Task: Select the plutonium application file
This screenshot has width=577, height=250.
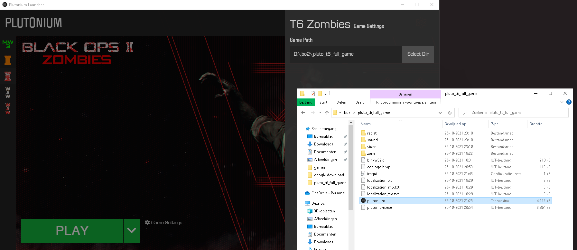Action: pos(455,201)
